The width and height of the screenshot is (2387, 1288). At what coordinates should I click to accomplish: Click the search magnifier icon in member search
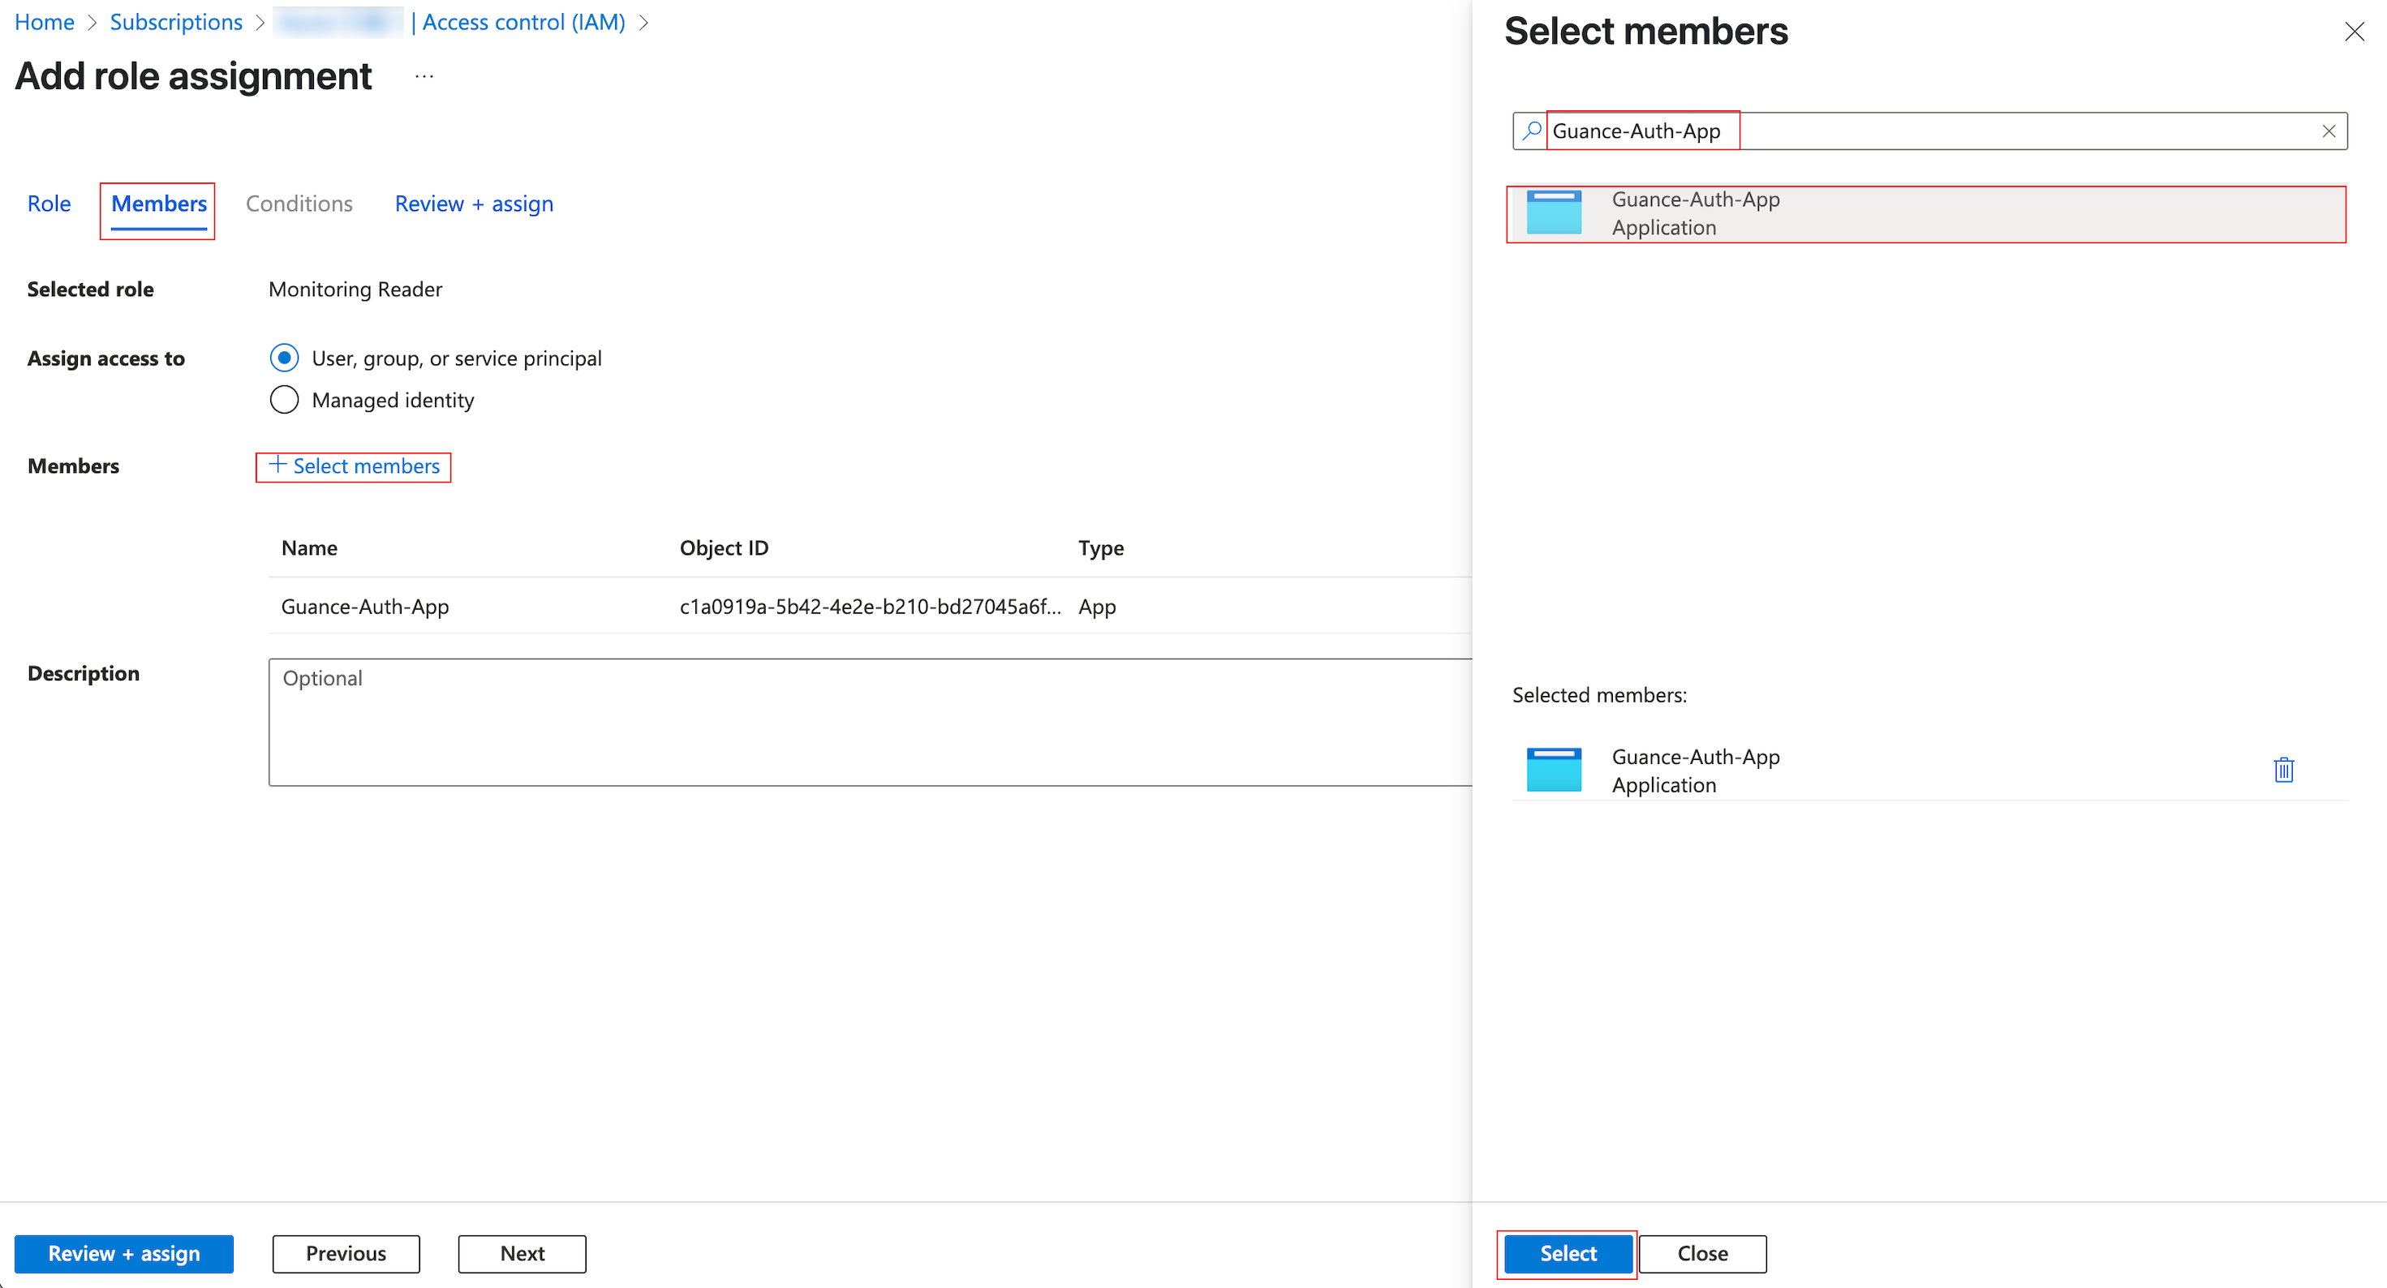[1532, 131]
